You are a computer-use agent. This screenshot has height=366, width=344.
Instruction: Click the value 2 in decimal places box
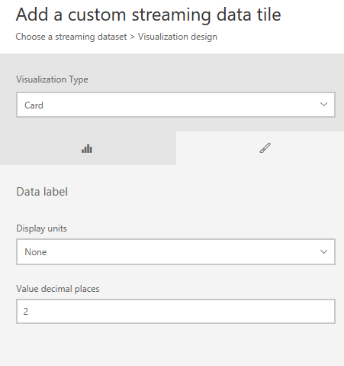26,312
